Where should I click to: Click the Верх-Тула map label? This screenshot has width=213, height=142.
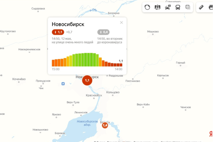73,102
